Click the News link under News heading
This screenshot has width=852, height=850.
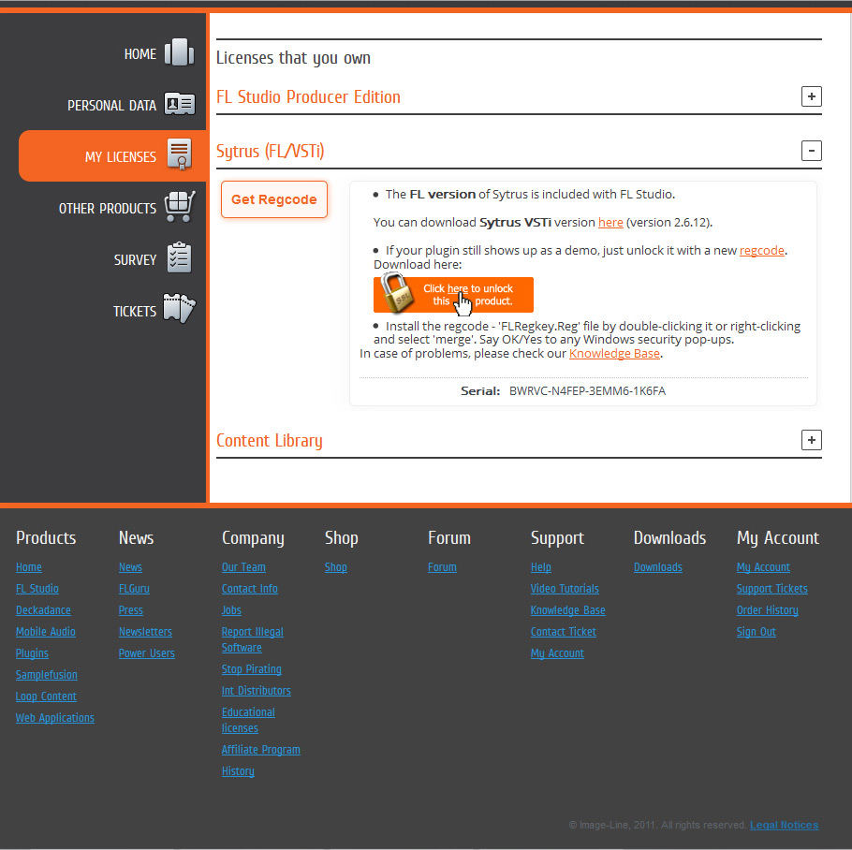click(130, 567)
